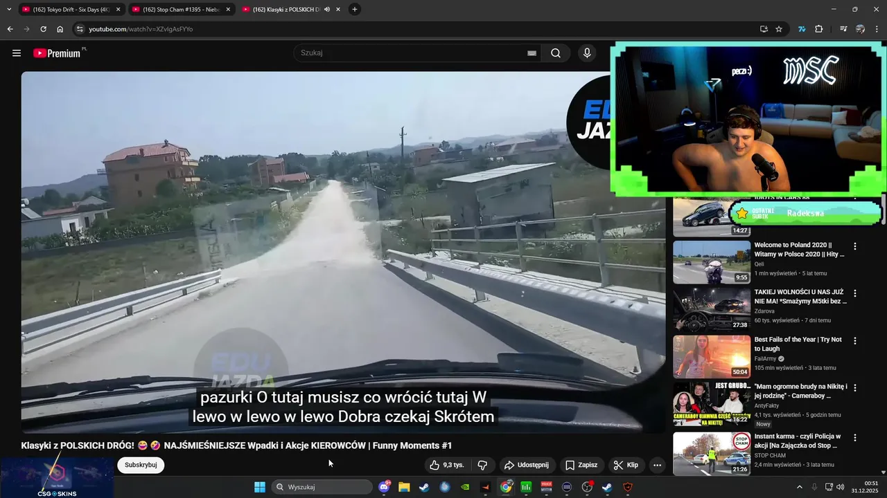This screenshot has height=498, width=887.
Task: Open Voicemeeter from the taskbar
Action: click(546, 487)
